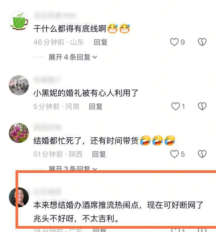Dislike the 小黑妮的婚礼 comment
This screenshot has height=232, width=216.
point(202,107)
